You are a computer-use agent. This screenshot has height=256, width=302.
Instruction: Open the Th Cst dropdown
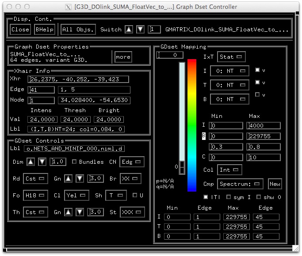pos(35,212)
